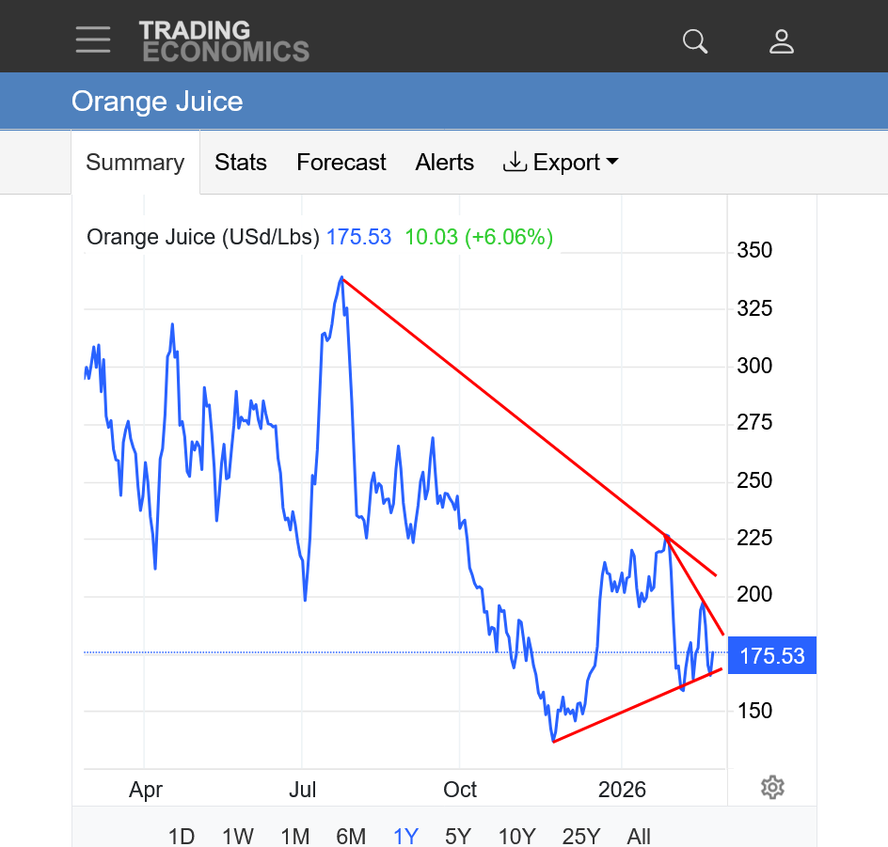
Task: Open the Alerts tab
Action: tap(445, 163)
